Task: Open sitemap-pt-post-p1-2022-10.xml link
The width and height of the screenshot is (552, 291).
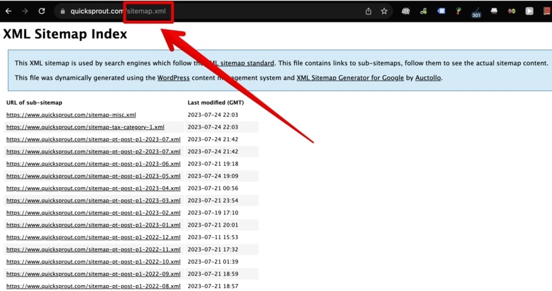Action: click(93, 262)
